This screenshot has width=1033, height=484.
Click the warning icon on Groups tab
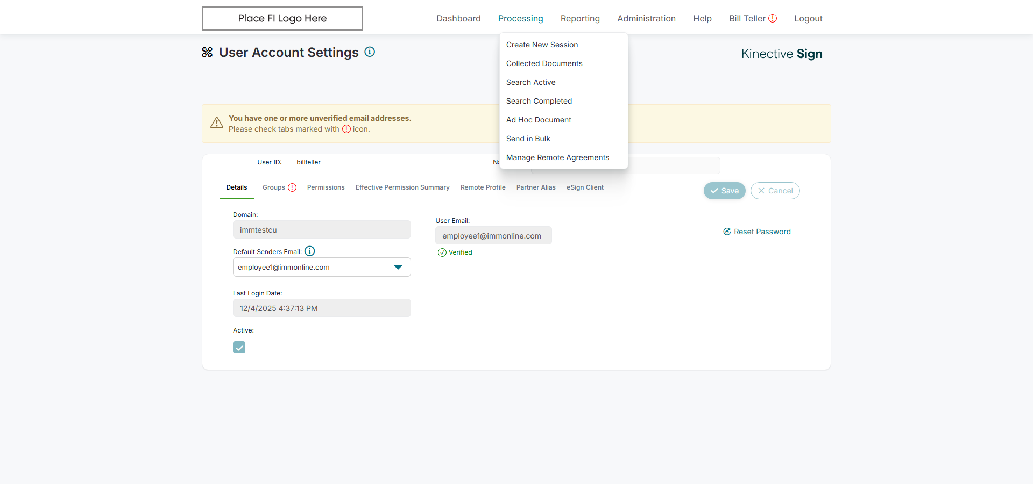[x=292, y=187]
